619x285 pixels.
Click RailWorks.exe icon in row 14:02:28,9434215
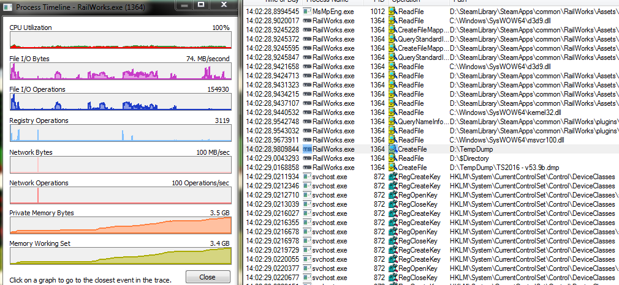pyautogui.click(x=307, y=94)
